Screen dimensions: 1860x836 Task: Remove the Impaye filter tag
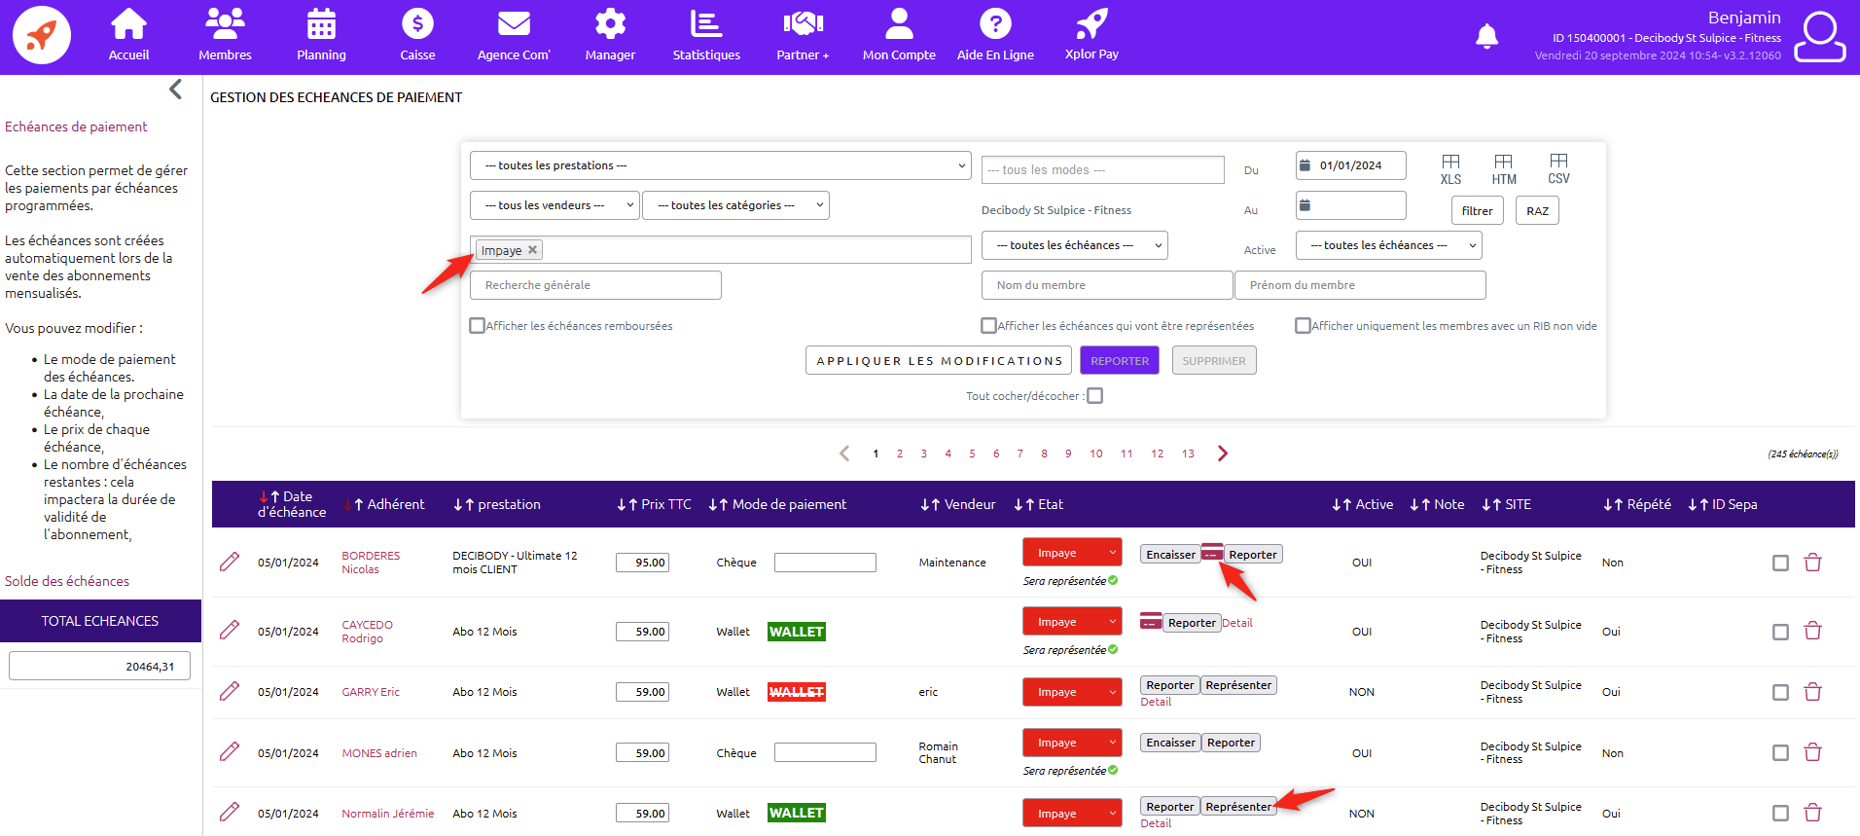coord(532,250)
